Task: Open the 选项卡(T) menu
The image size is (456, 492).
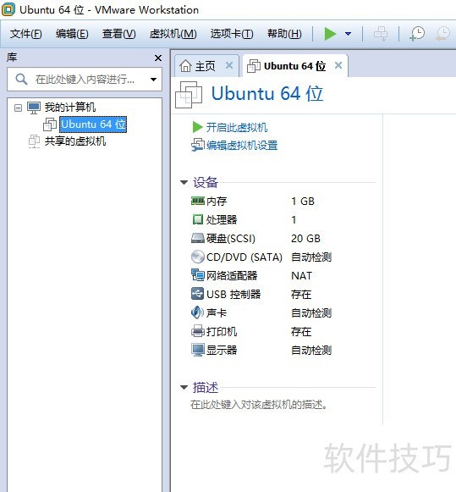Action: [x=232, y=34]
